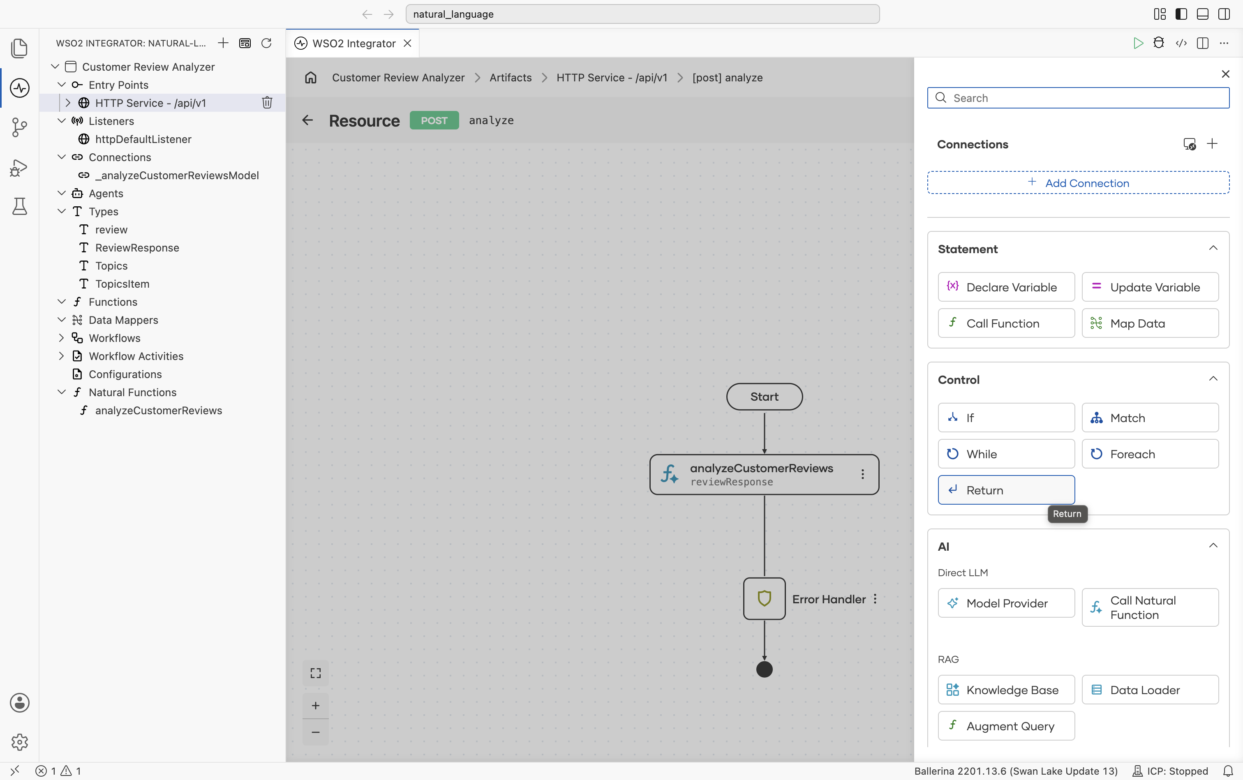Open the Manage gear icon
The image size is (1243, 780).
[x=19, y=742]
